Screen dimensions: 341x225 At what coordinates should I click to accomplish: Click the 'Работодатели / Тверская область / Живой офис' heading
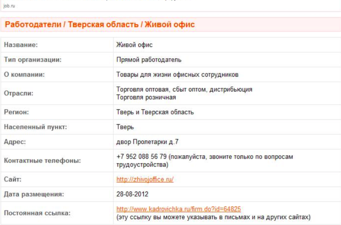[x=100, y=24]
